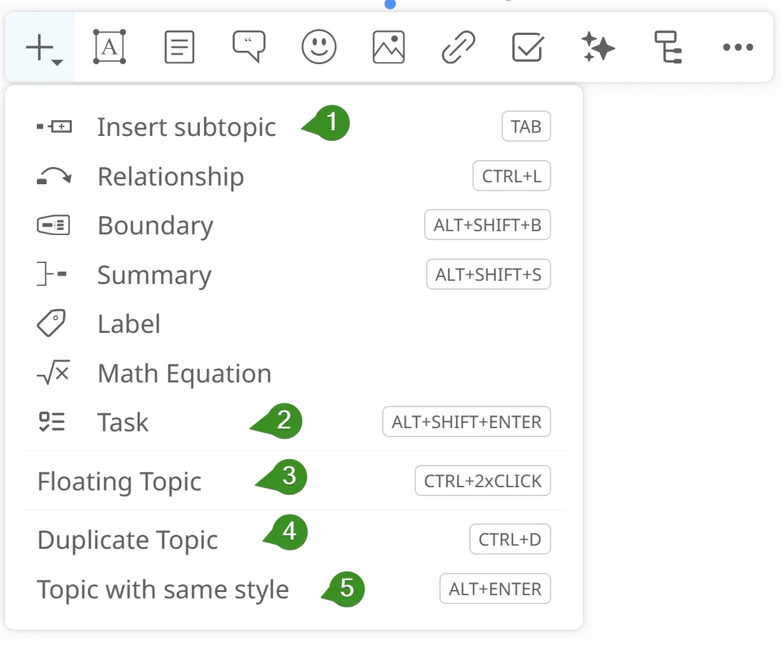
Task: Click the hyperlink chain icon
Action: pyautogui.click(x=458, y=48)
